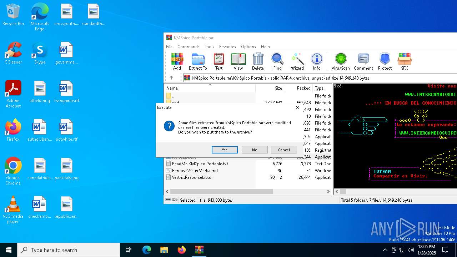Click the Info toolbar icon
This screenshot has height=257, width=457.
317,62
